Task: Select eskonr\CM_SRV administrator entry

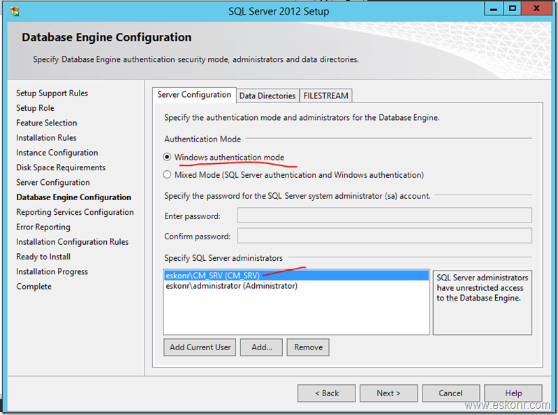Action: [x=296, y=276]
